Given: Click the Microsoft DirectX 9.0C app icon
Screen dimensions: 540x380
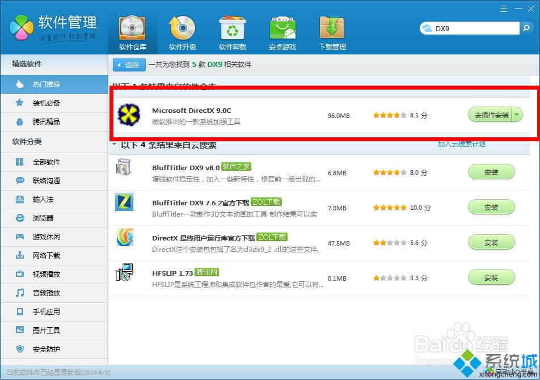Looking at the screenshot, I should [129, 115].
